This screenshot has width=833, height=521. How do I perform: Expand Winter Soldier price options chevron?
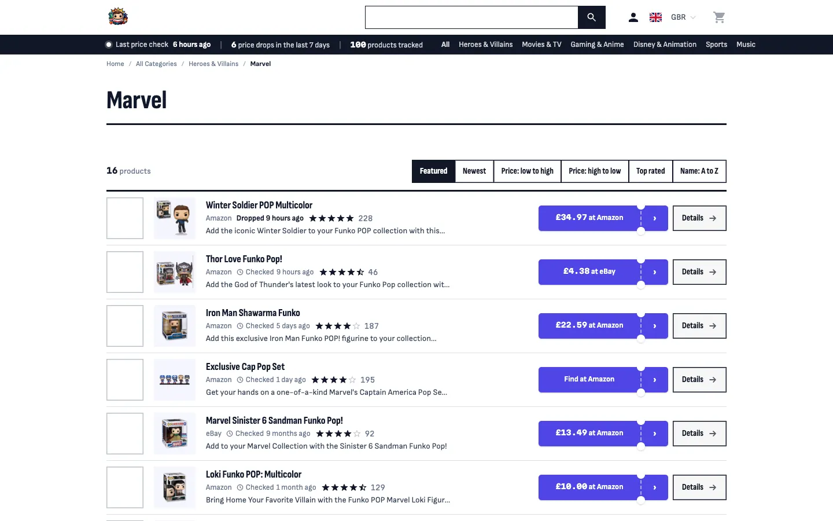click(655, 218)
